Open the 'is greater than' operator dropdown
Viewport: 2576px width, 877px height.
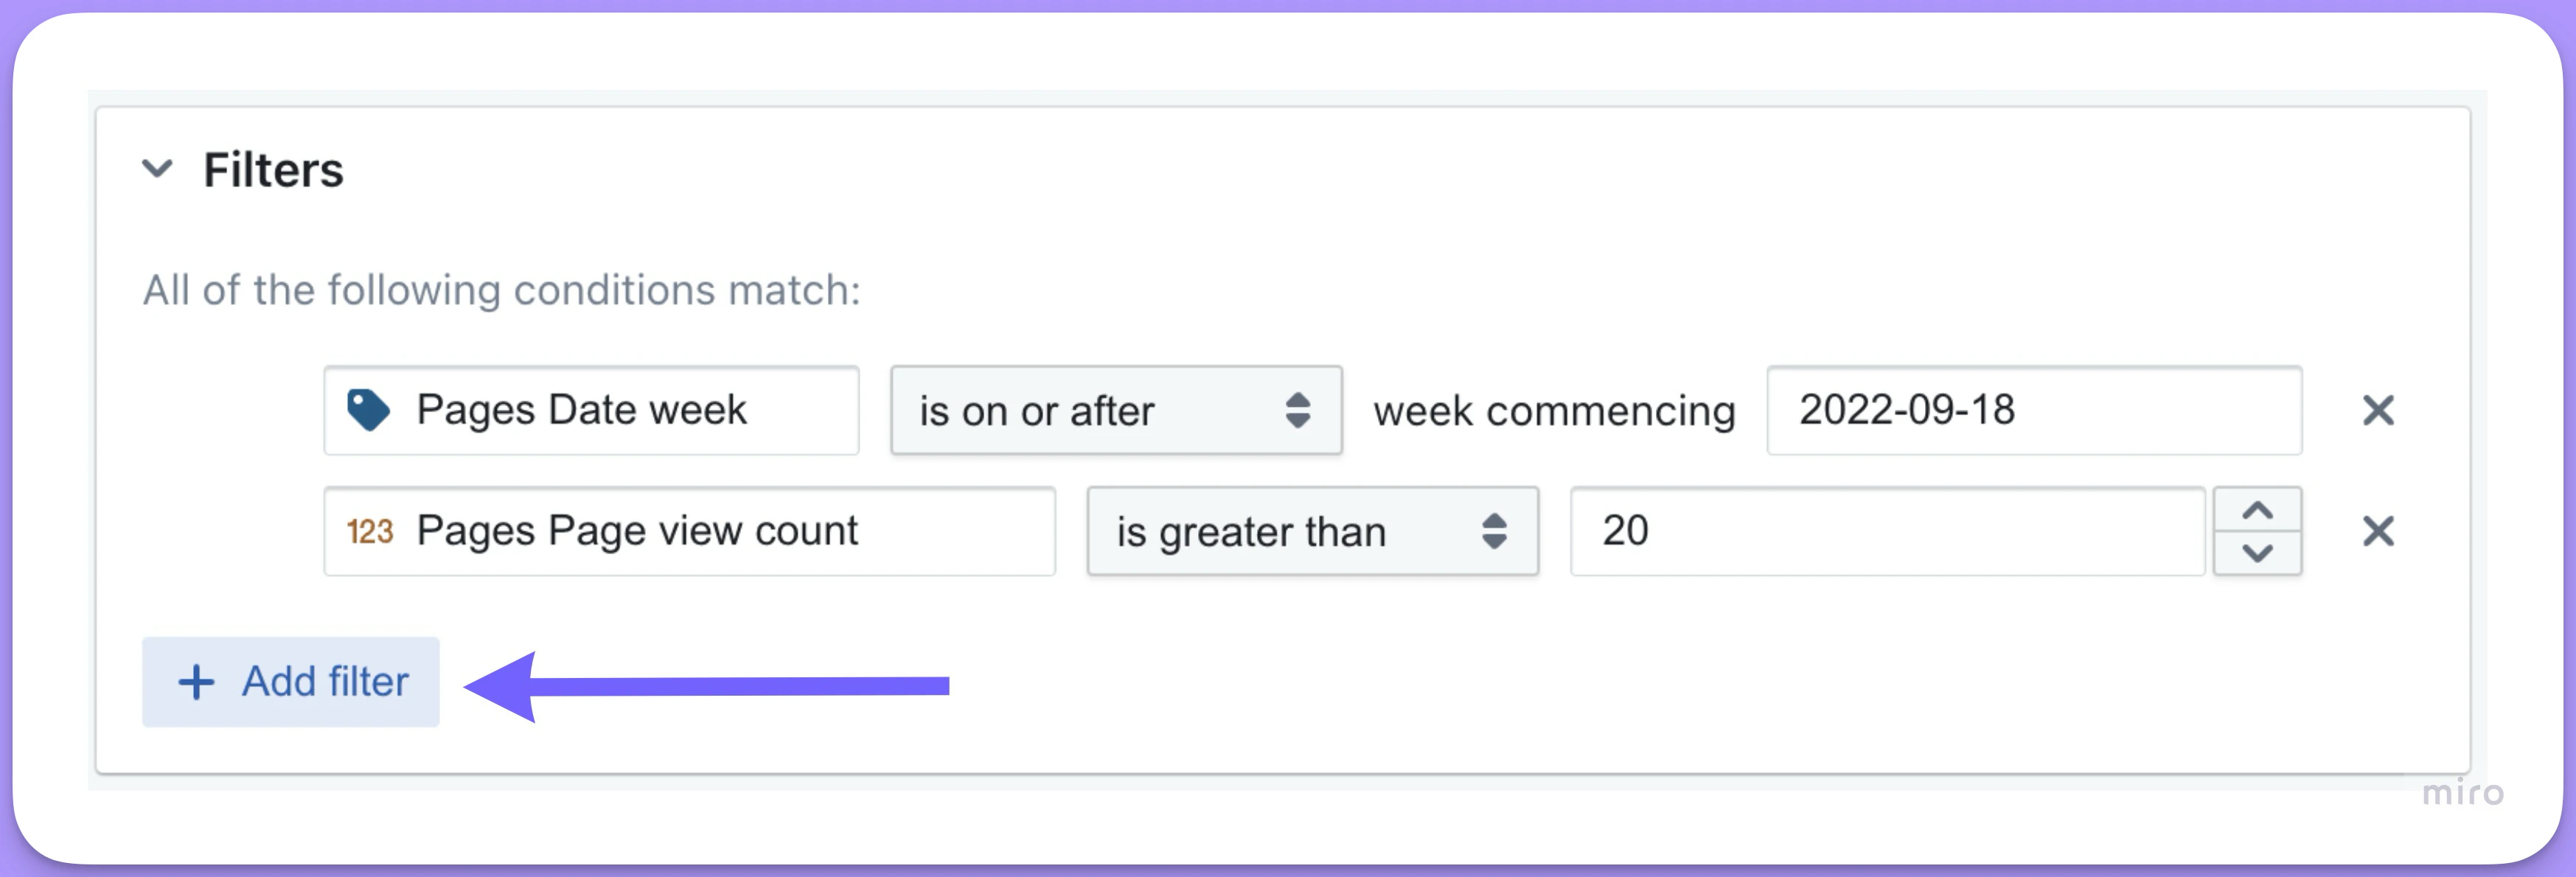pyautogui.click(x=1312, y=531)
